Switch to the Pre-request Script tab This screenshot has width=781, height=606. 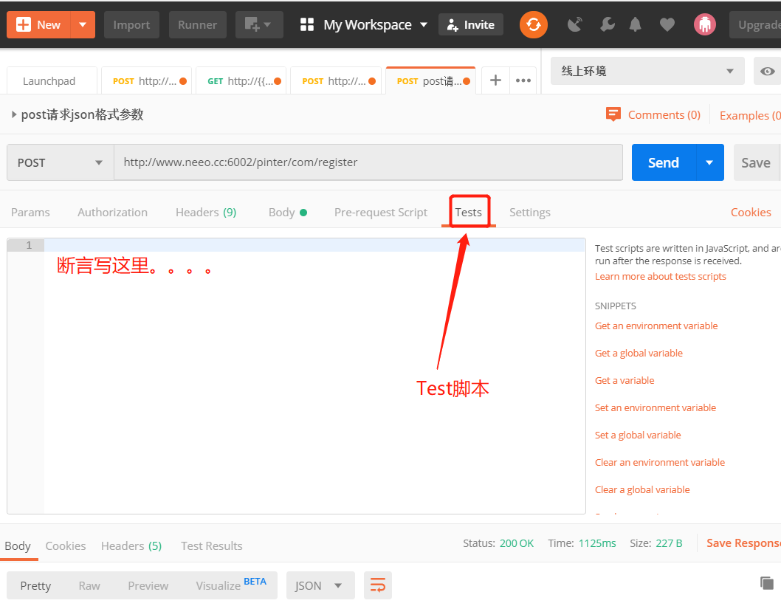381,212
